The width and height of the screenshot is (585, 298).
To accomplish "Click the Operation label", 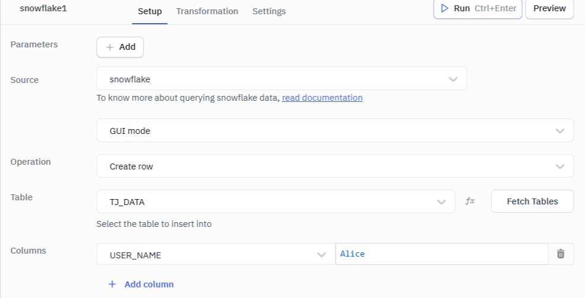I will (31, 162).
